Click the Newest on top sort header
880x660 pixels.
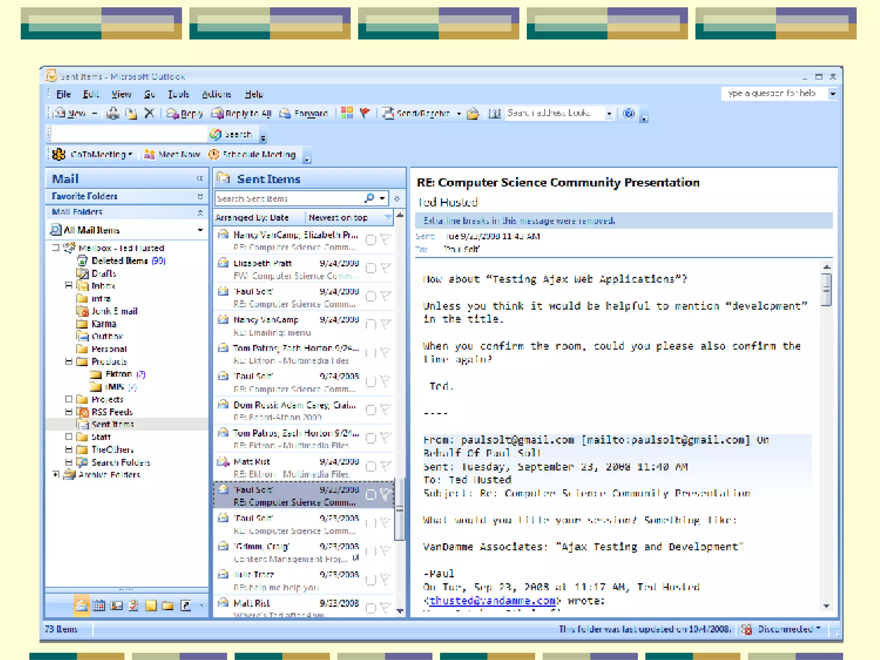338,218
